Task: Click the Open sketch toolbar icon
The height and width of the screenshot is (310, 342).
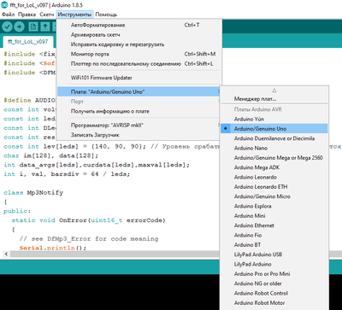Action: coord(45,26)
